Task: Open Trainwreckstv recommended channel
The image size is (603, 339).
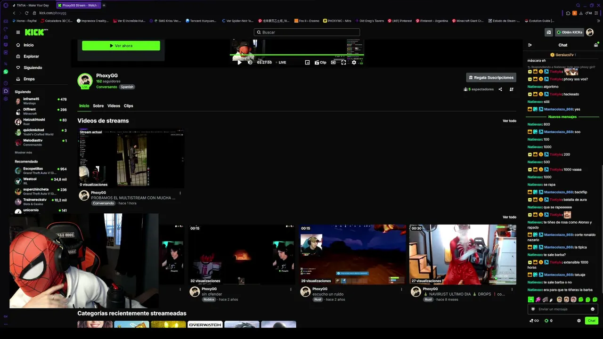Action: (41, 202)
